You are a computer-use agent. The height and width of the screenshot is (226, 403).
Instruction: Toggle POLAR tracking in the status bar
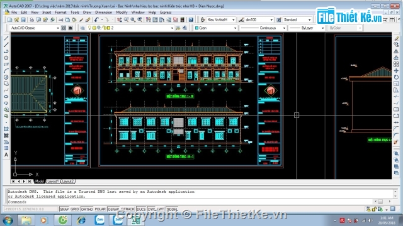100,209
